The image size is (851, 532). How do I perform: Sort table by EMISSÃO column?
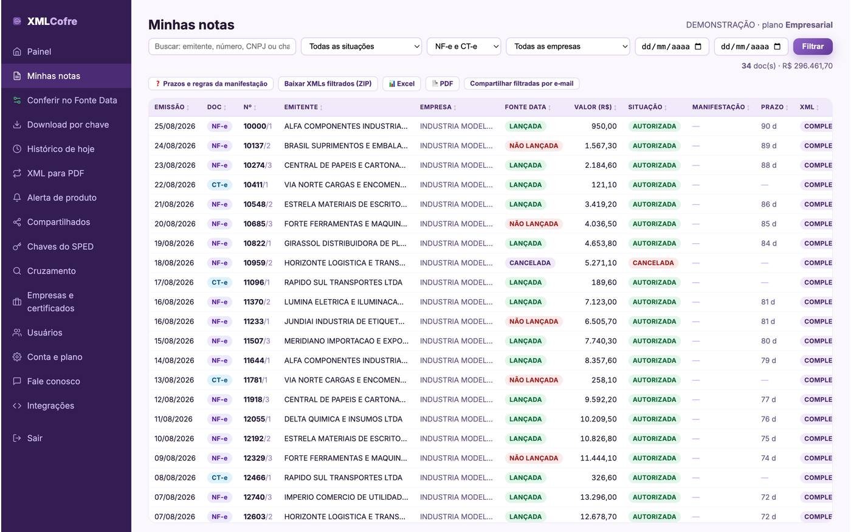(171, 107)
